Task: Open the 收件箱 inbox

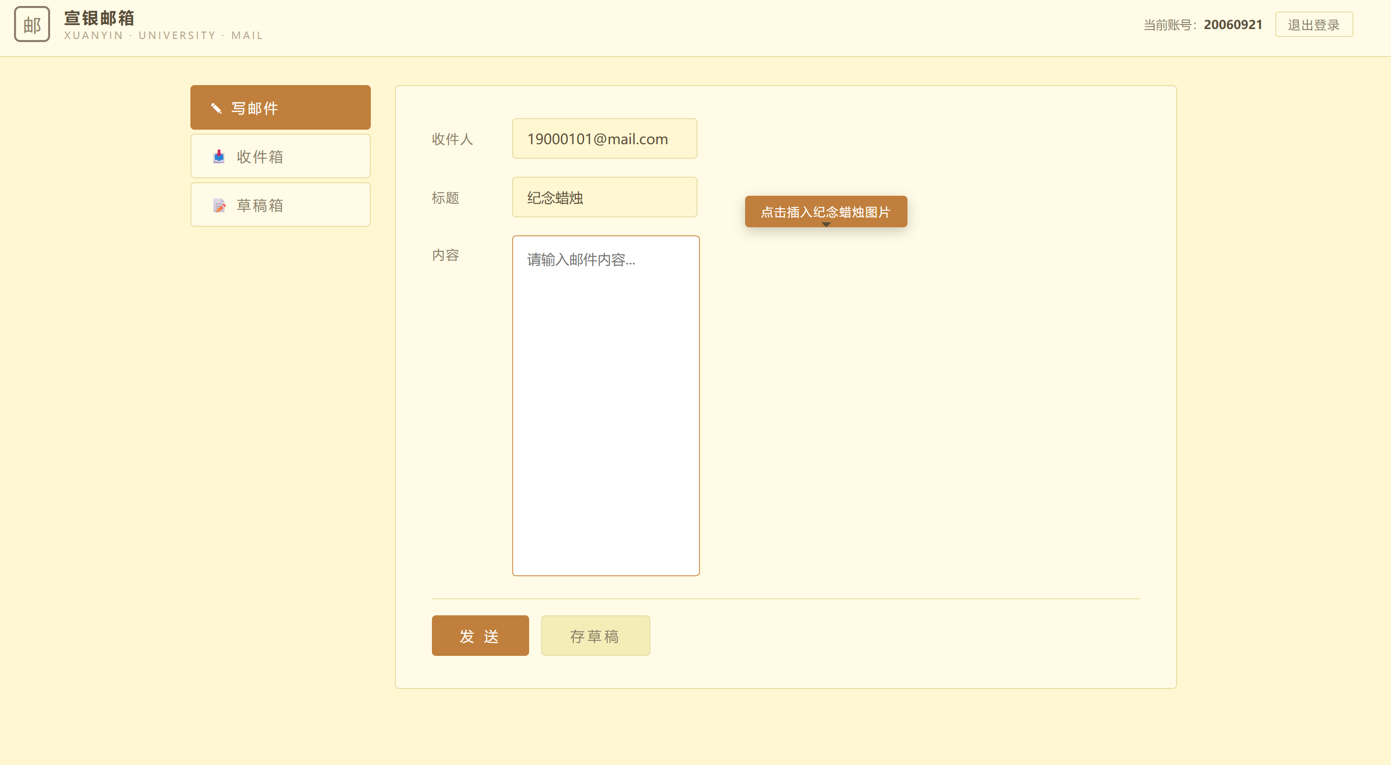Action: (x=280, y=156)
